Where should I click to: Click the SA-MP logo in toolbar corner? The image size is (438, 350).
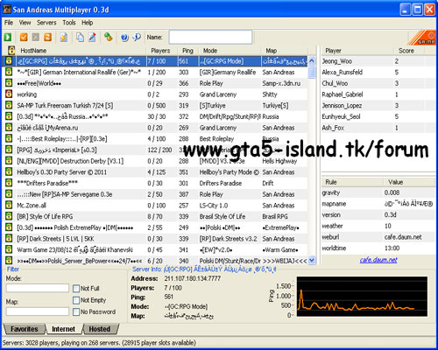(x=422, y=38)
